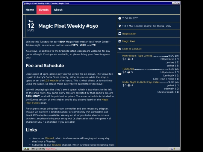This screenshot has width=203, height=152.
Task: Click the Fee and Schedule heading
Action: pos(45,66)
